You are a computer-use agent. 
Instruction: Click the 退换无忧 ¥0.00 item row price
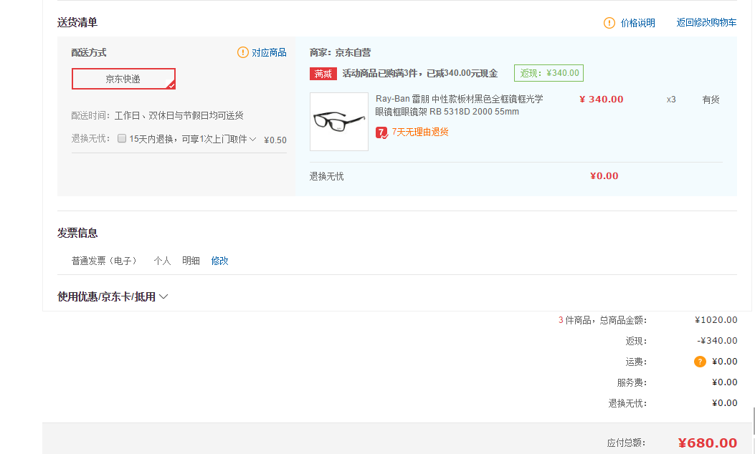604,176
